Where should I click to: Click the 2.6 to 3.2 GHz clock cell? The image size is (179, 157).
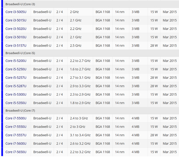pos(80,144)
